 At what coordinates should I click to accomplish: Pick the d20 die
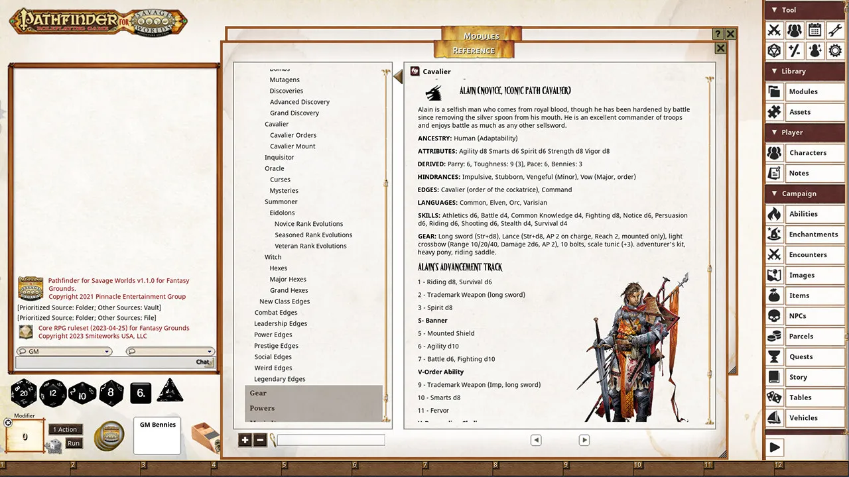coord(24,392)
